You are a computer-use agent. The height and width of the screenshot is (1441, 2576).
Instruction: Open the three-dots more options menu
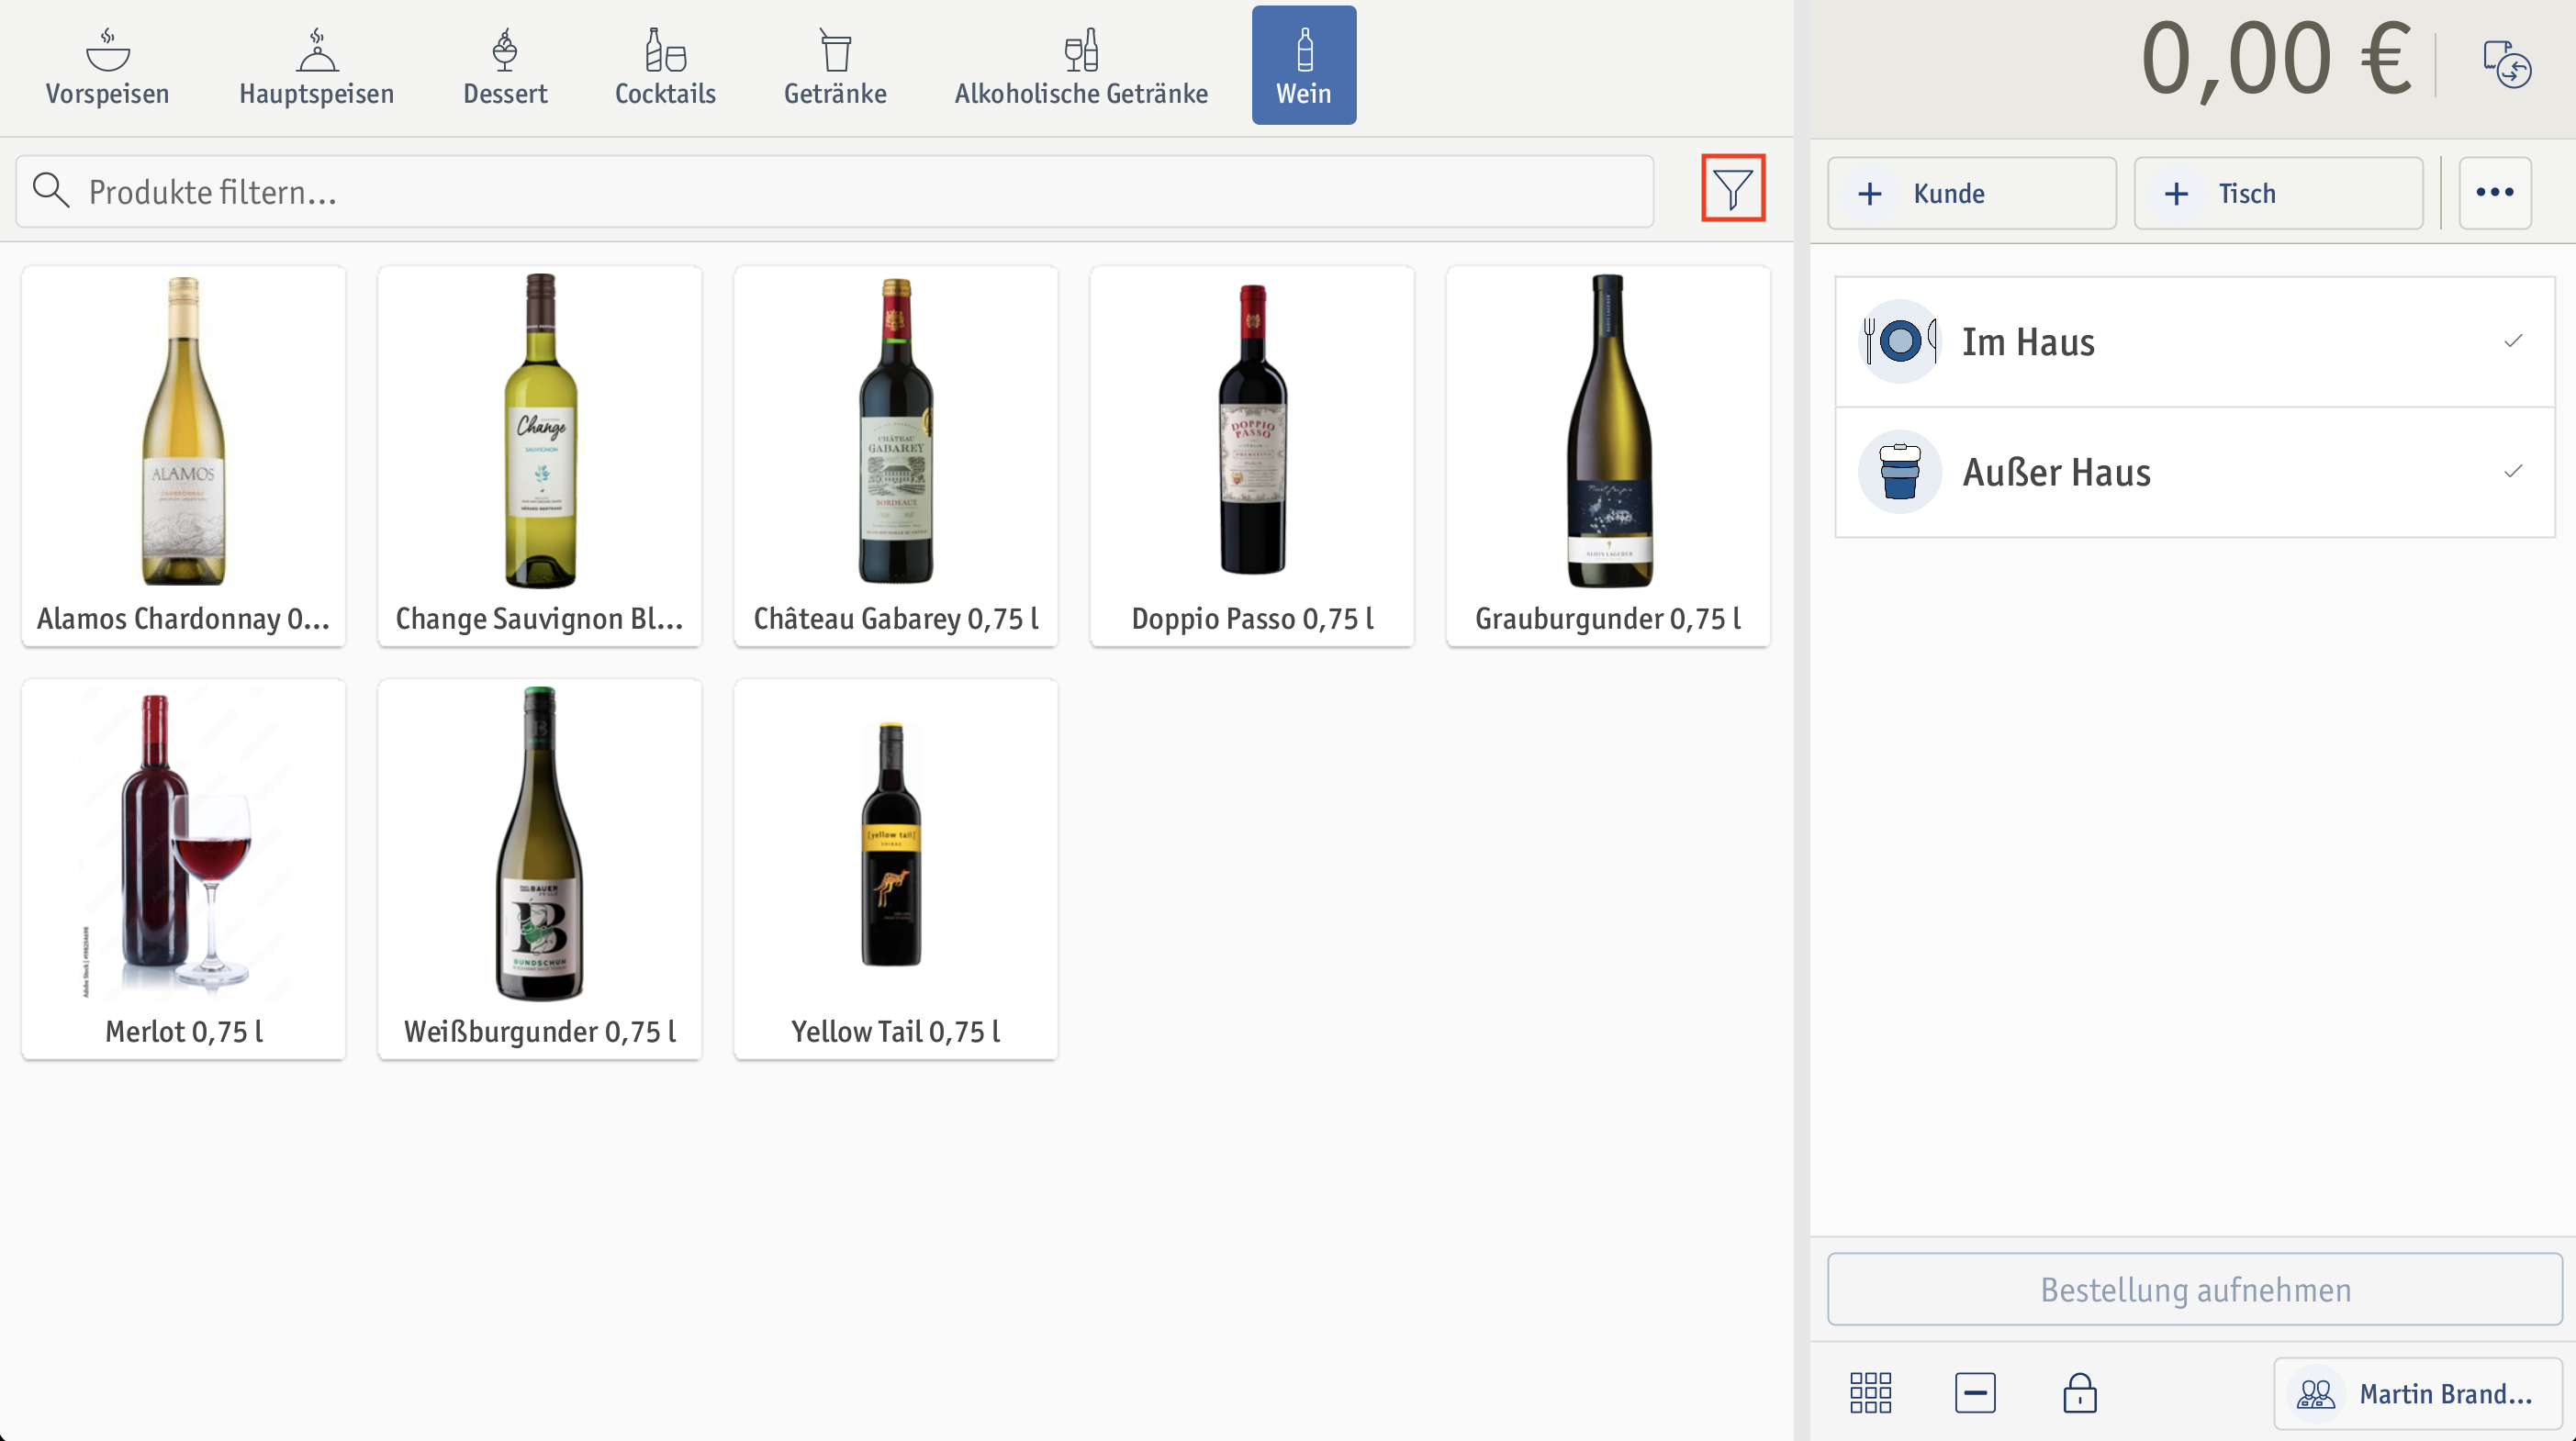2495,193
